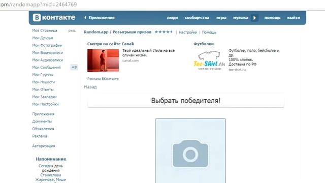Open Мои Настройки in sidebar

[x=45, y=104]
